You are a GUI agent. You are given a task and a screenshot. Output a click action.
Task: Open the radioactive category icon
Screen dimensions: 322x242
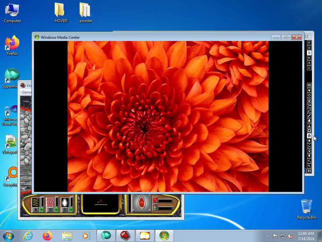coord(309,135)
